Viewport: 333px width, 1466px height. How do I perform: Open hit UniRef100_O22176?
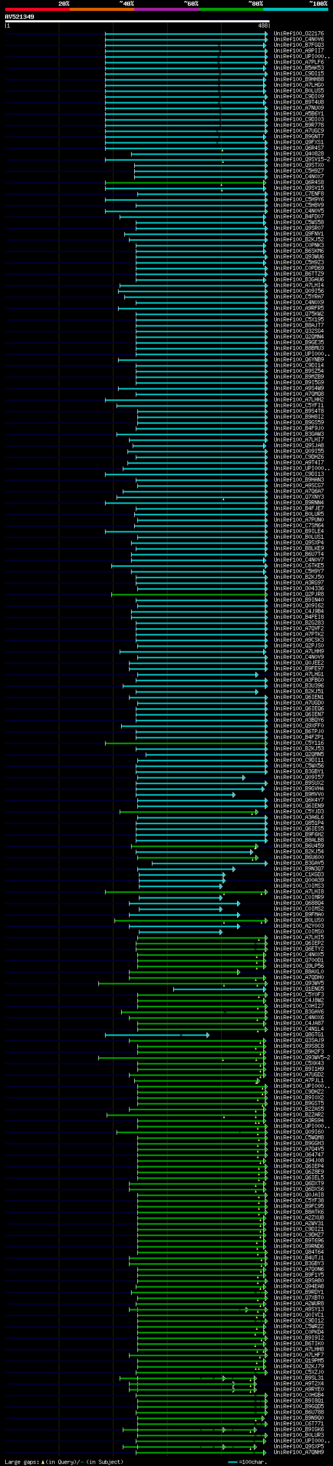[299, 34]
